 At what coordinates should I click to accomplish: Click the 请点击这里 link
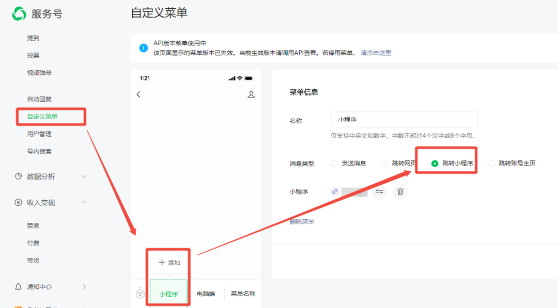click(376, 53)
